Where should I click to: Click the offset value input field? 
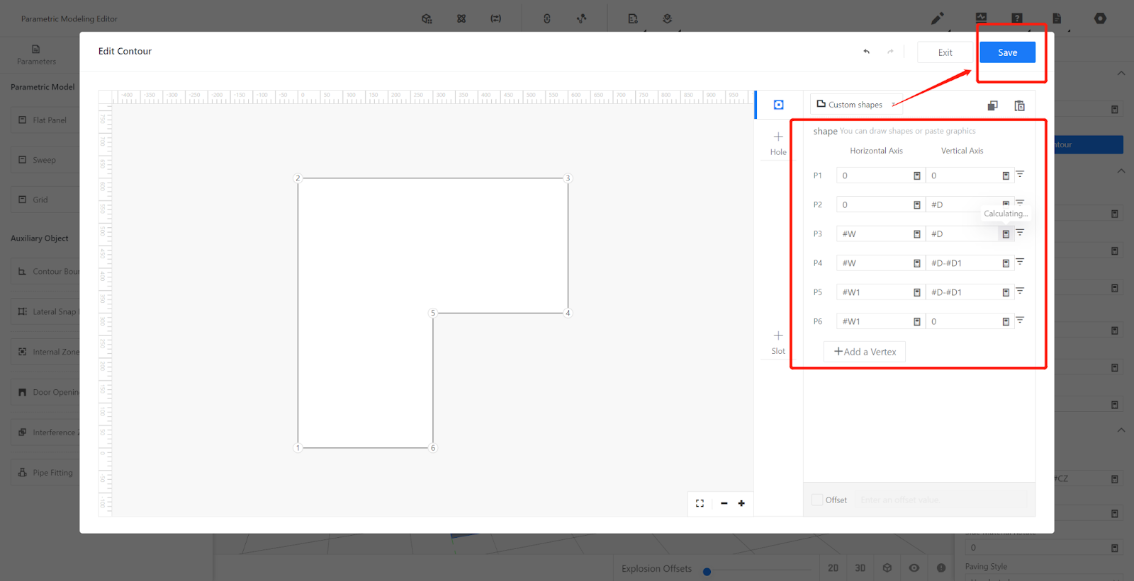pos(941,500)
